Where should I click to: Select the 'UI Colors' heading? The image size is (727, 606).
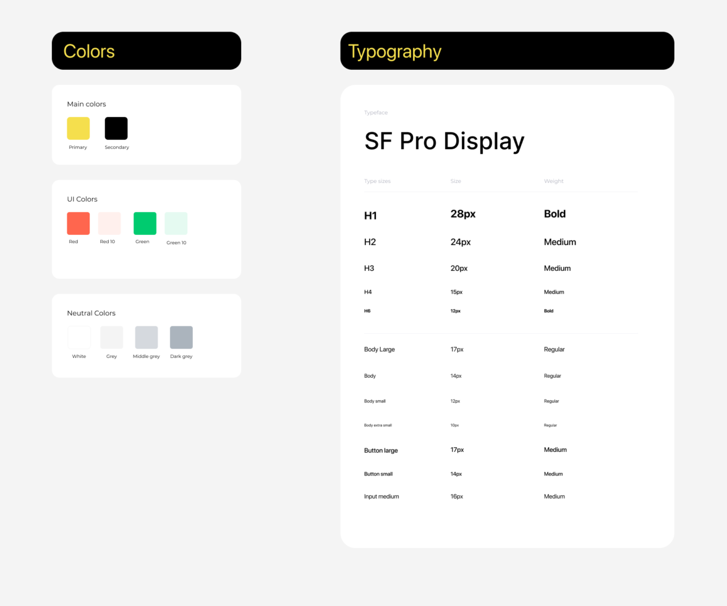pyautogui.click(x=83, y=199)
